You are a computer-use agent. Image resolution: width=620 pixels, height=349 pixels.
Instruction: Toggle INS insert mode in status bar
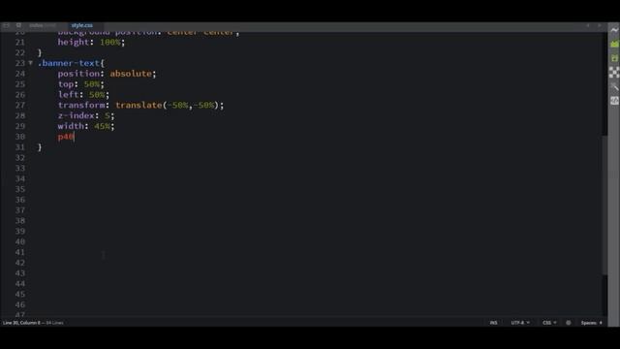point(493,323)
